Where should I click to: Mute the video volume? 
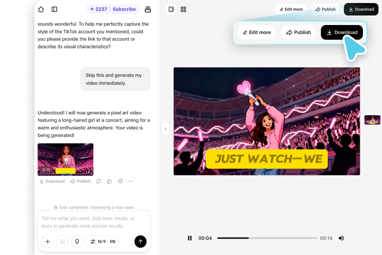point(342,238)
